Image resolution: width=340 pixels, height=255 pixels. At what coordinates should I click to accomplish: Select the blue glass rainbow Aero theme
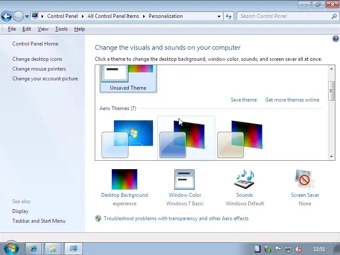[186, 139]
